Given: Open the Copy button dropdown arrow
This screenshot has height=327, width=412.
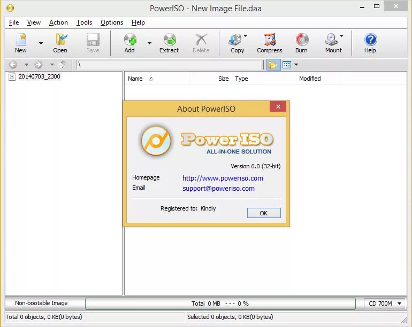Looking at the screenshot, I should pos(246,36).
